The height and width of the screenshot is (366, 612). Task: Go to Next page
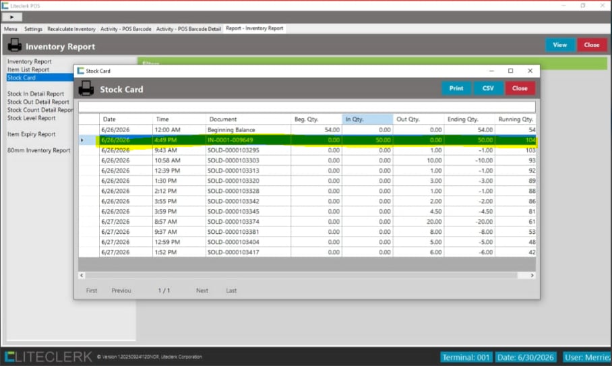click(202, 291)
